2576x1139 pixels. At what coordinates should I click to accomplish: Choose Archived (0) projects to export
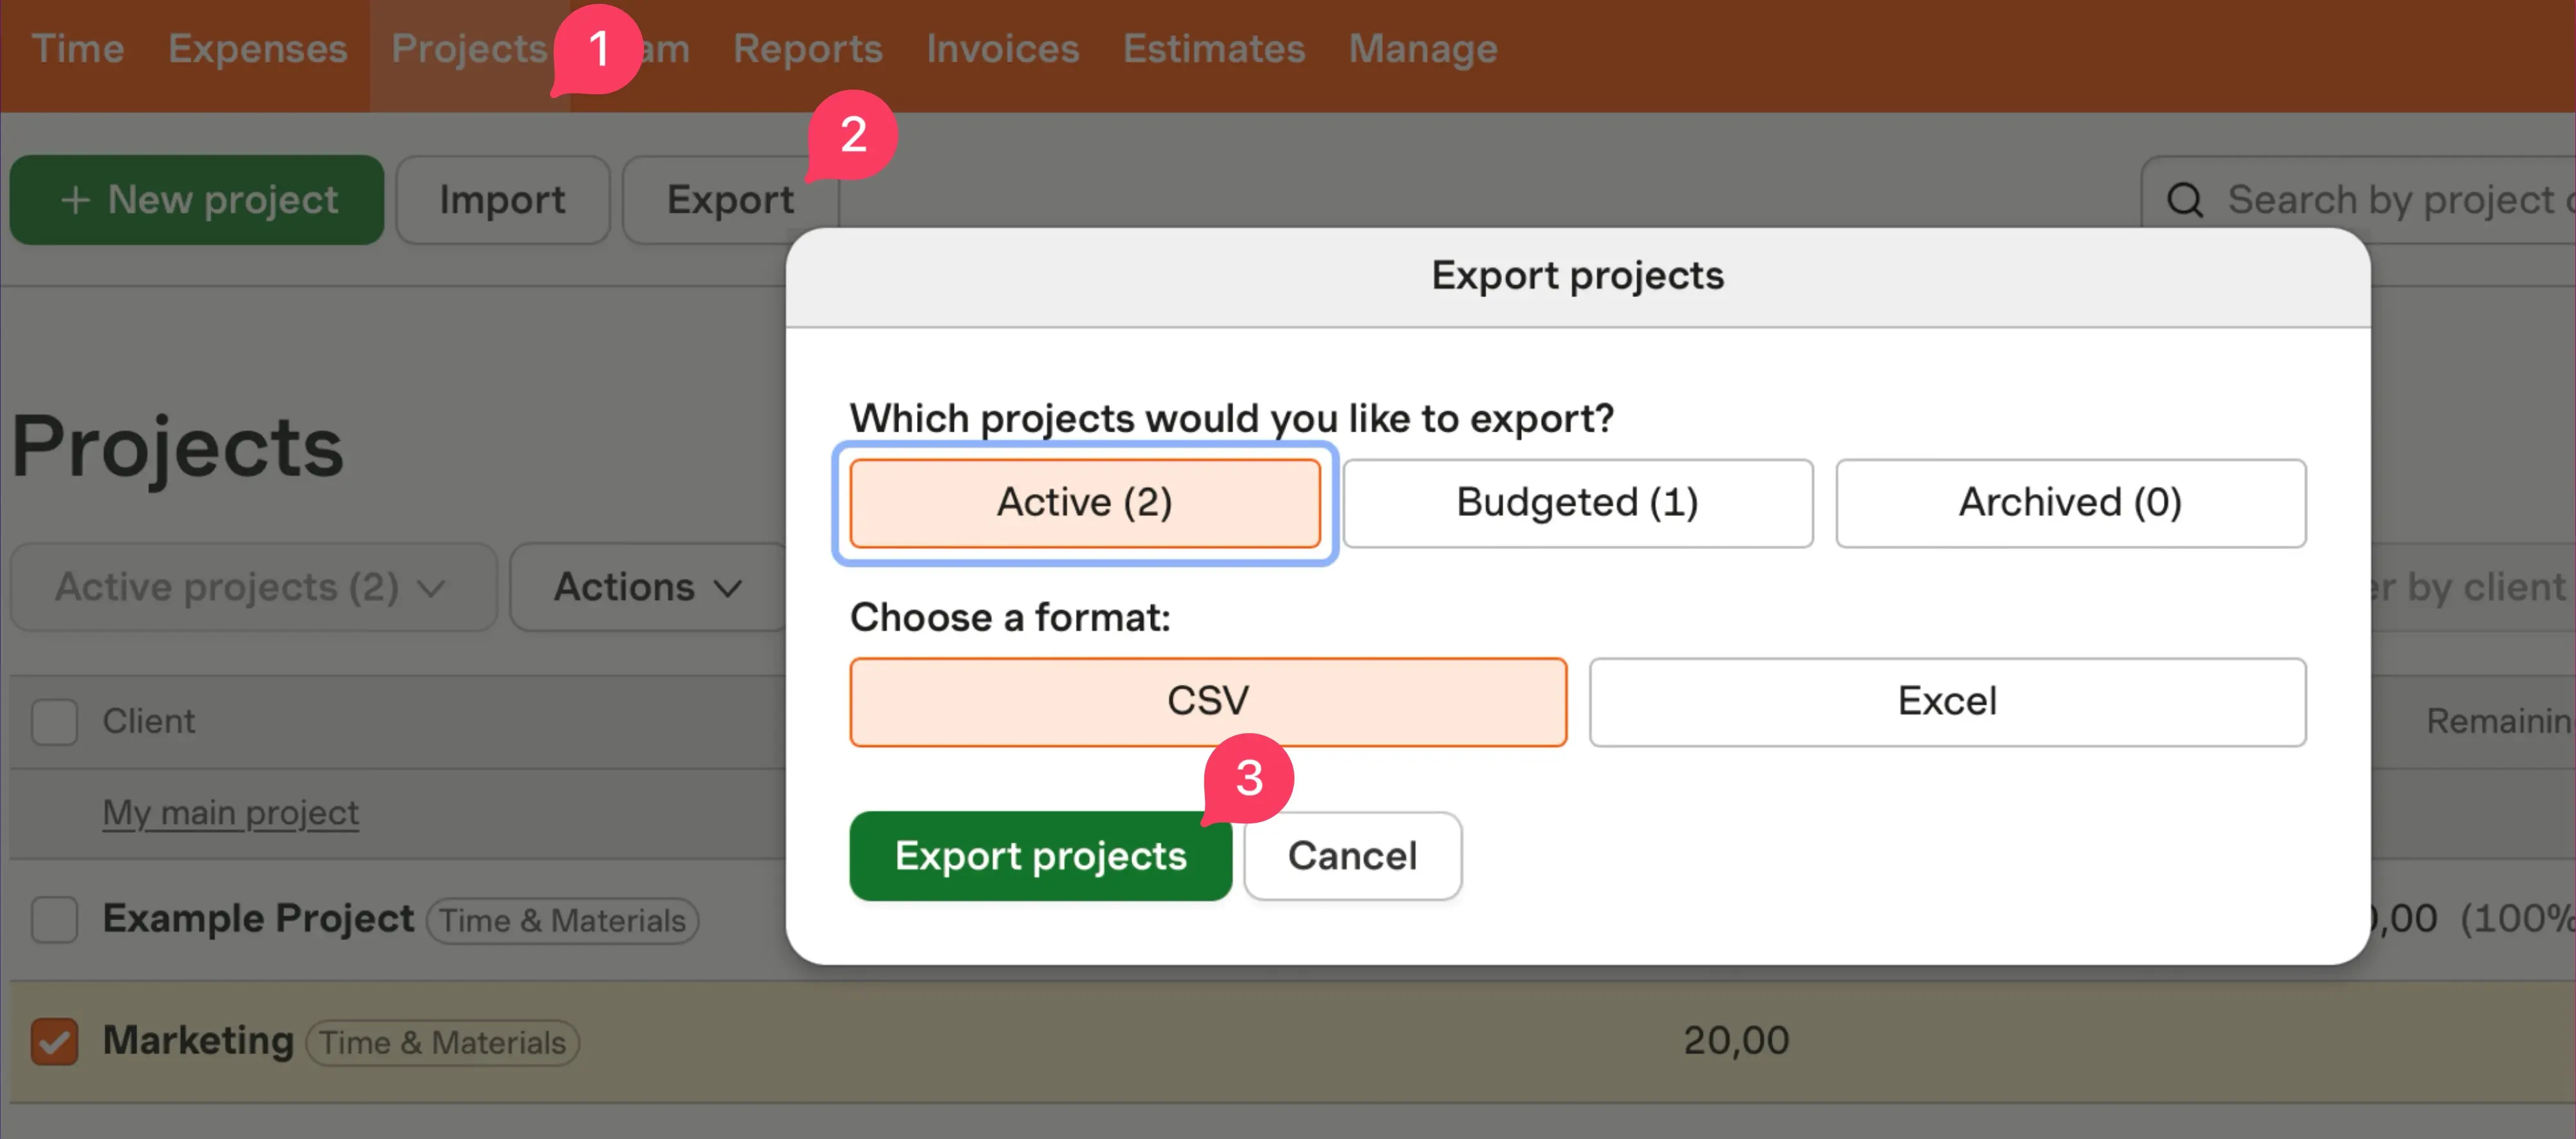point(2070,503)
